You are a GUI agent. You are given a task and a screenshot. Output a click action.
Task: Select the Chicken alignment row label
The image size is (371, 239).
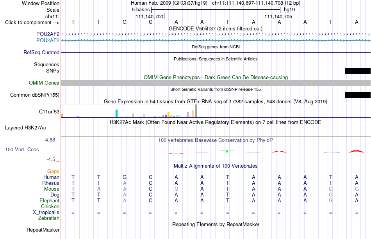pyautogui.click(x=50, y=206)
